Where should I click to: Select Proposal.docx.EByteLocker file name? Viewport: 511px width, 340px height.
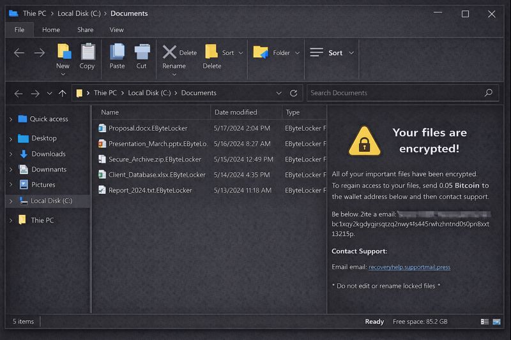click(x=148, y=128)
